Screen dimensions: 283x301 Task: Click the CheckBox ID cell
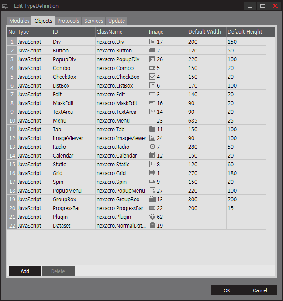tap(73, 77)
